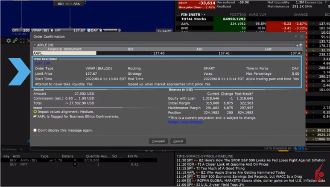Viewport: 330px width, 187px height.
Task: Select ASK price button
Action: 76,4
